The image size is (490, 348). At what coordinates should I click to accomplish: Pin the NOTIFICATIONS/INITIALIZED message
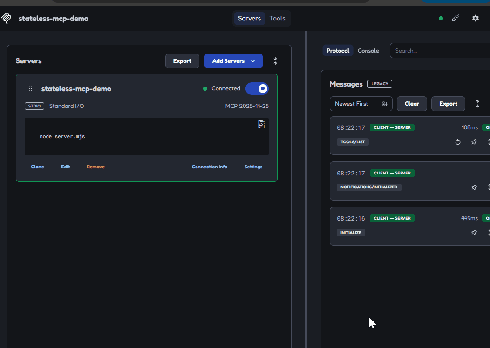[x=474, y=187]
